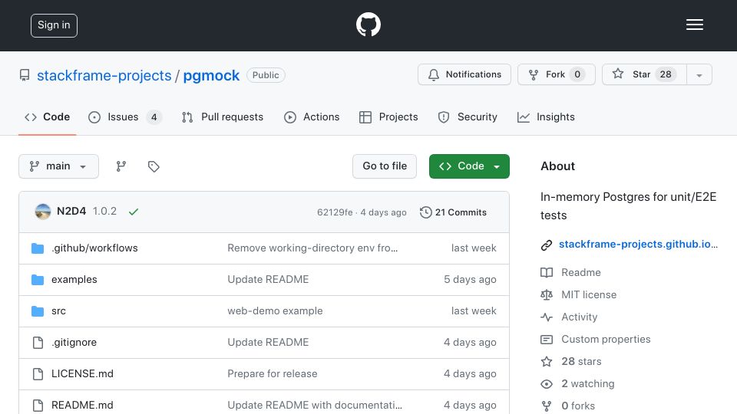Viewport: 737px width, 414px height.
Task: View branches via the branch icon
Action: 121,166
